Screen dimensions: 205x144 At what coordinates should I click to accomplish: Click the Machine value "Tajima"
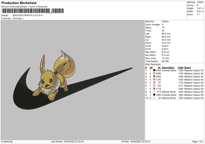point(165,21)
